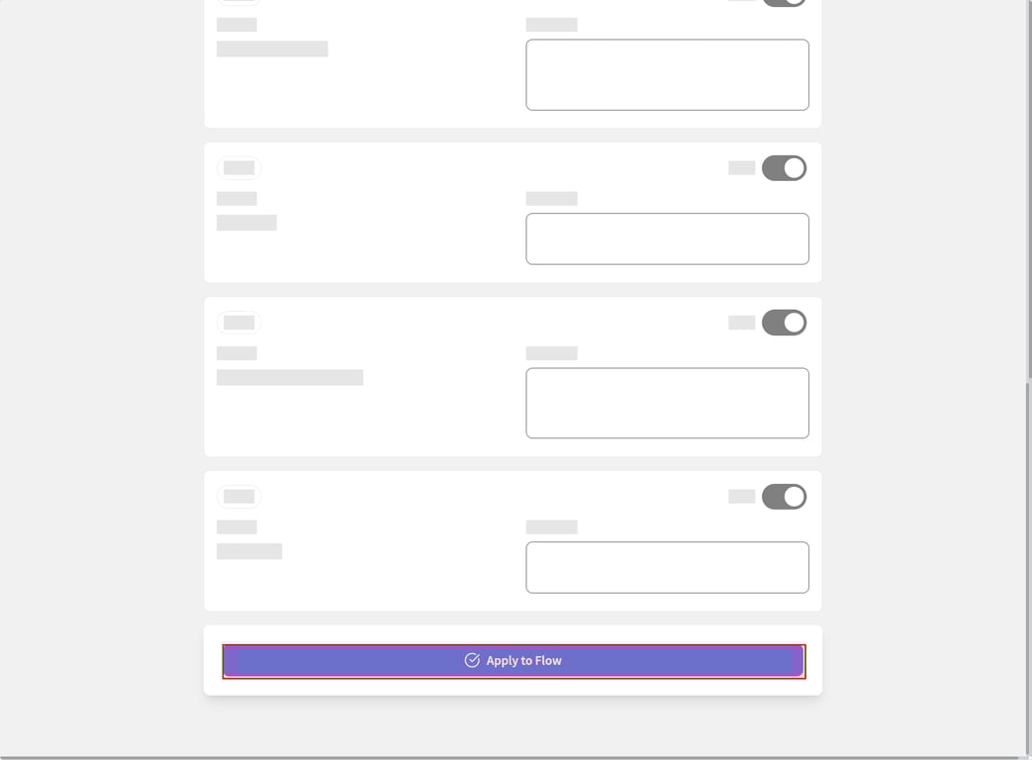Viewport: 1032px width, 760px height.
Task: Click the placeholder label beside the bottom card's switch
Action: point(741,497)
